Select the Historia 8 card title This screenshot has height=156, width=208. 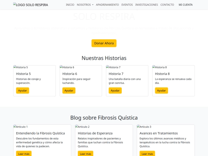coord(162,74)
